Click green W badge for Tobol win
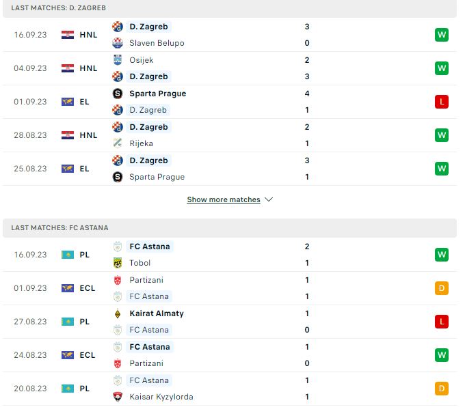This screenshot has width=465, height=407. 442,255
